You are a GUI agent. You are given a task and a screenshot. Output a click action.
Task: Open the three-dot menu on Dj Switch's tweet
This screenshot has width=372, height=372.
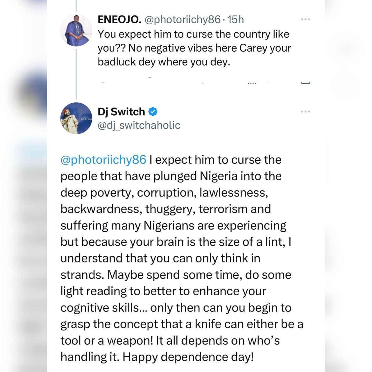pos(305,112)
